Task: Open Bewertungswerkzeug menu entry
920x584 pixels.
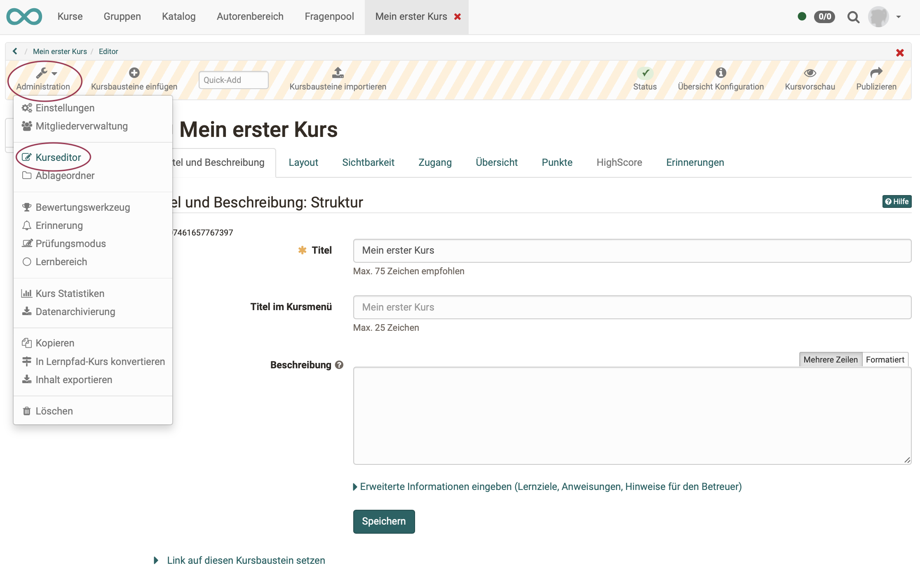Action: [x=93, y=207]
